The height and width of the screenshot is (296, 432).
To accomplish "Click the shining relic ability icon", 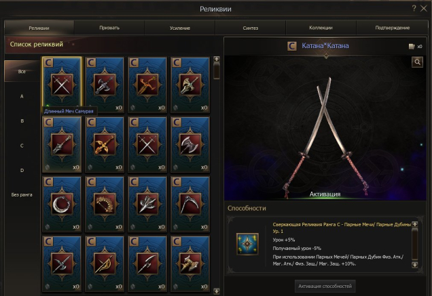I will coord(247,244).
